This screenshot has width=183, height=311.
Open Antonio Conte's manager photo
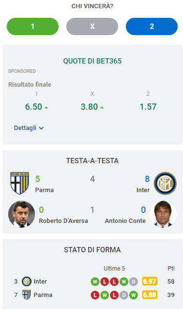pyautogui.click(x=163, y=214)
